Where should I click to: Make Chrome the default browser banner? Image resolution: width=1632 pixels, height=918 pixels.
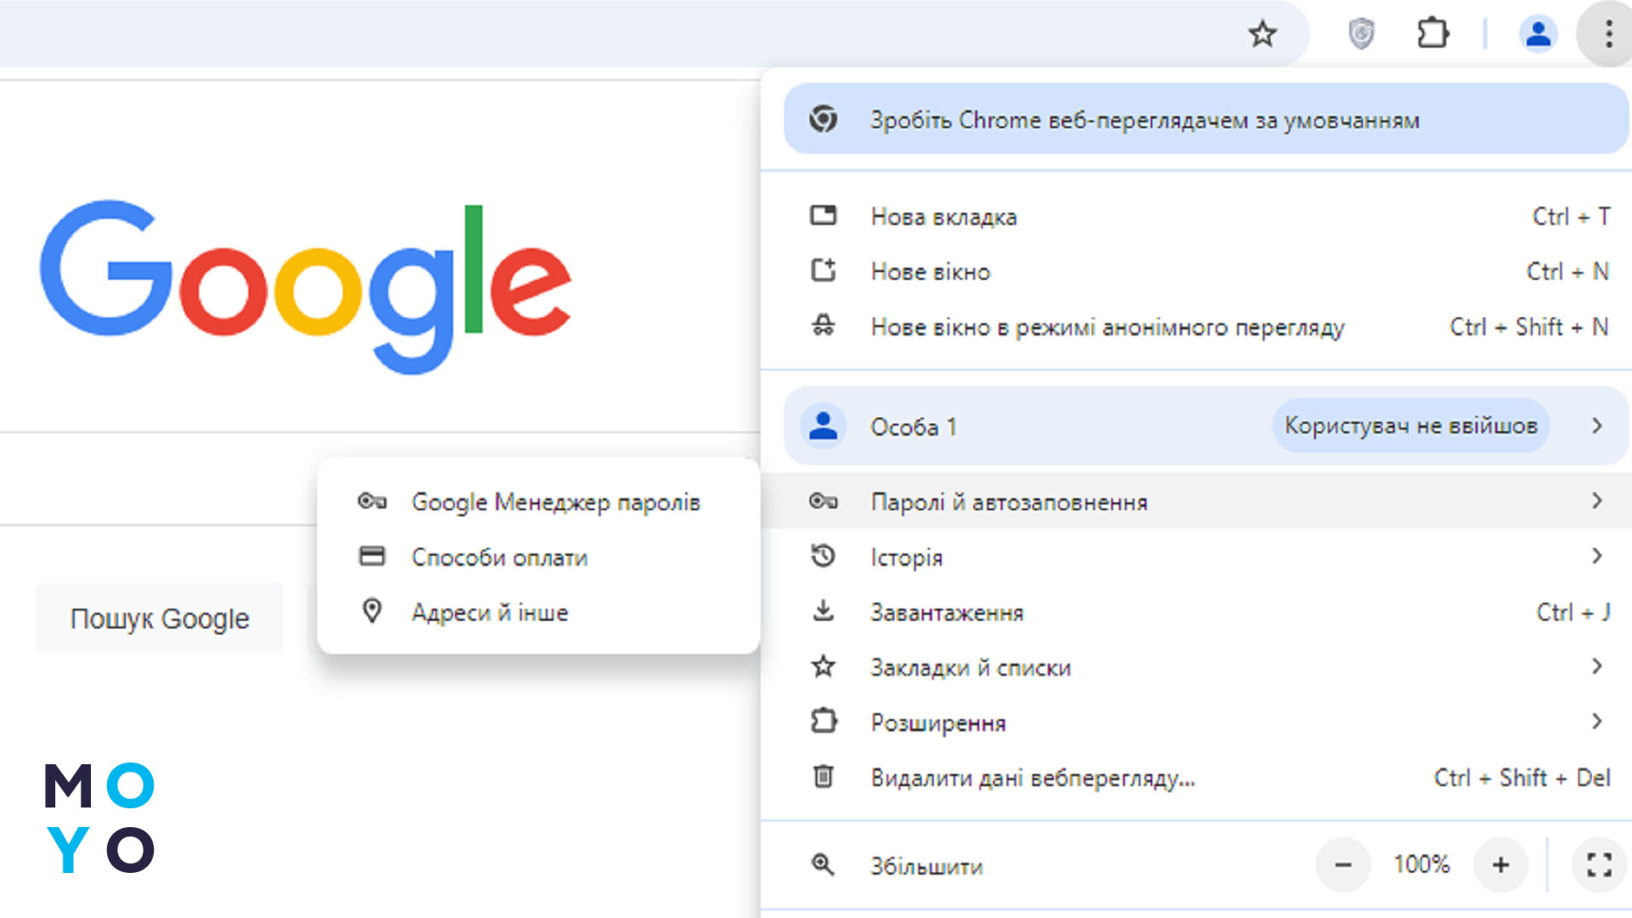tap(1205, 119)
